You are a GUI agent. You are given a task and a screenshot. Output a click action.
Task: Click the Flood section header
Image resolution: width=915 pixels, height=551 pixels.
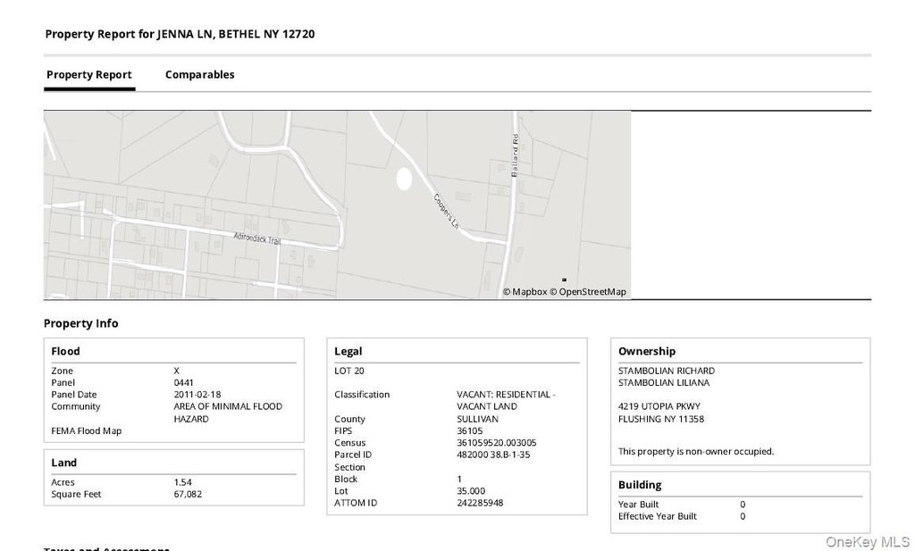[65, 351]
